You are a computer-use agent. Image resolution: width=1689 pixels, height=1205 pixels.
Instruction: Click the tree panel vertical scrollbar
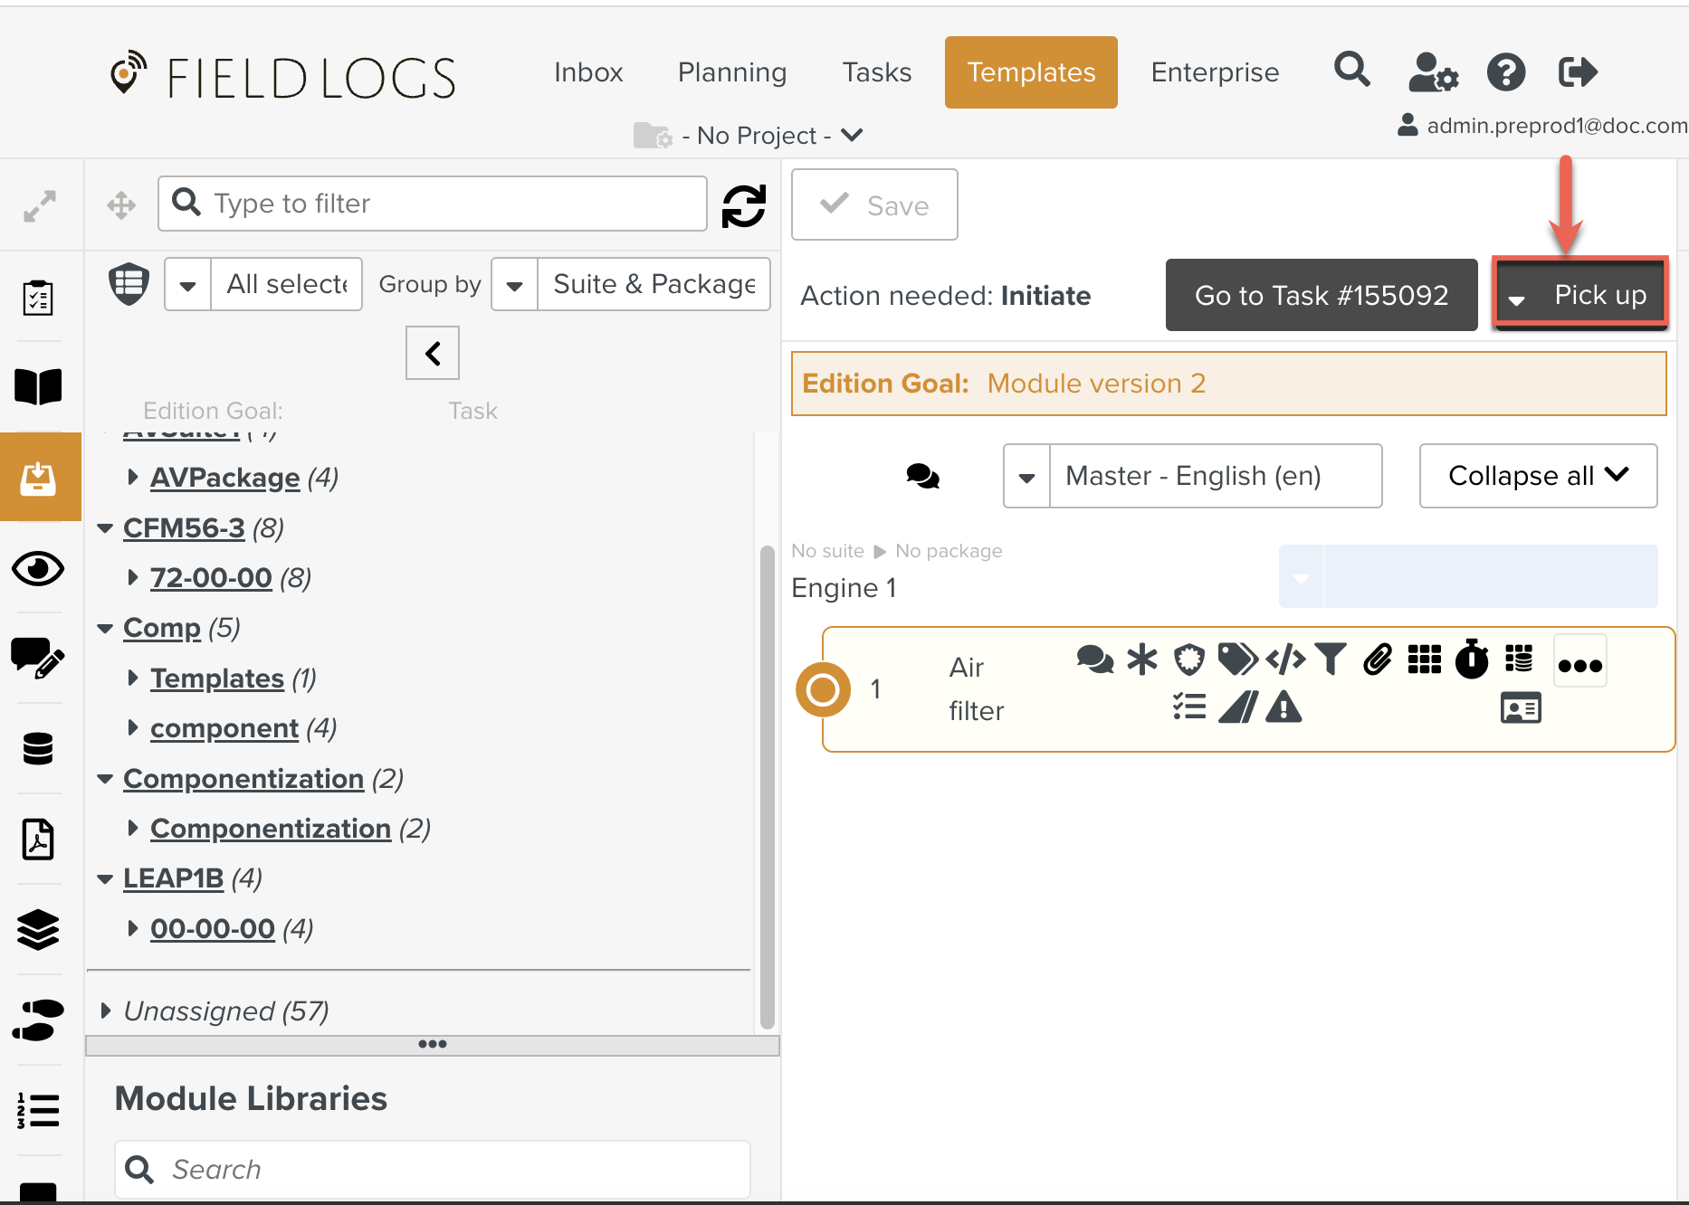[767, 785]
